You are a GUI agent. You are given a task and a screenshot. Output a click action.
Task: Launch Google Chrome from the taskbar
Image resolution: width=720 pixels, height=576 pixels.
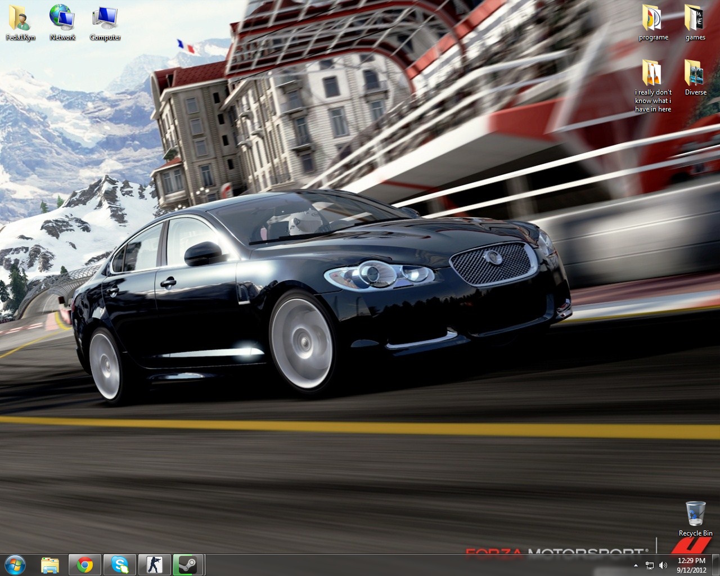[85, 565]
